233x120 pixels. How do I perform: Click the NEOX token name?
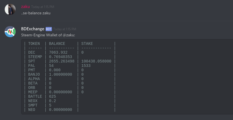pos(33,101)
